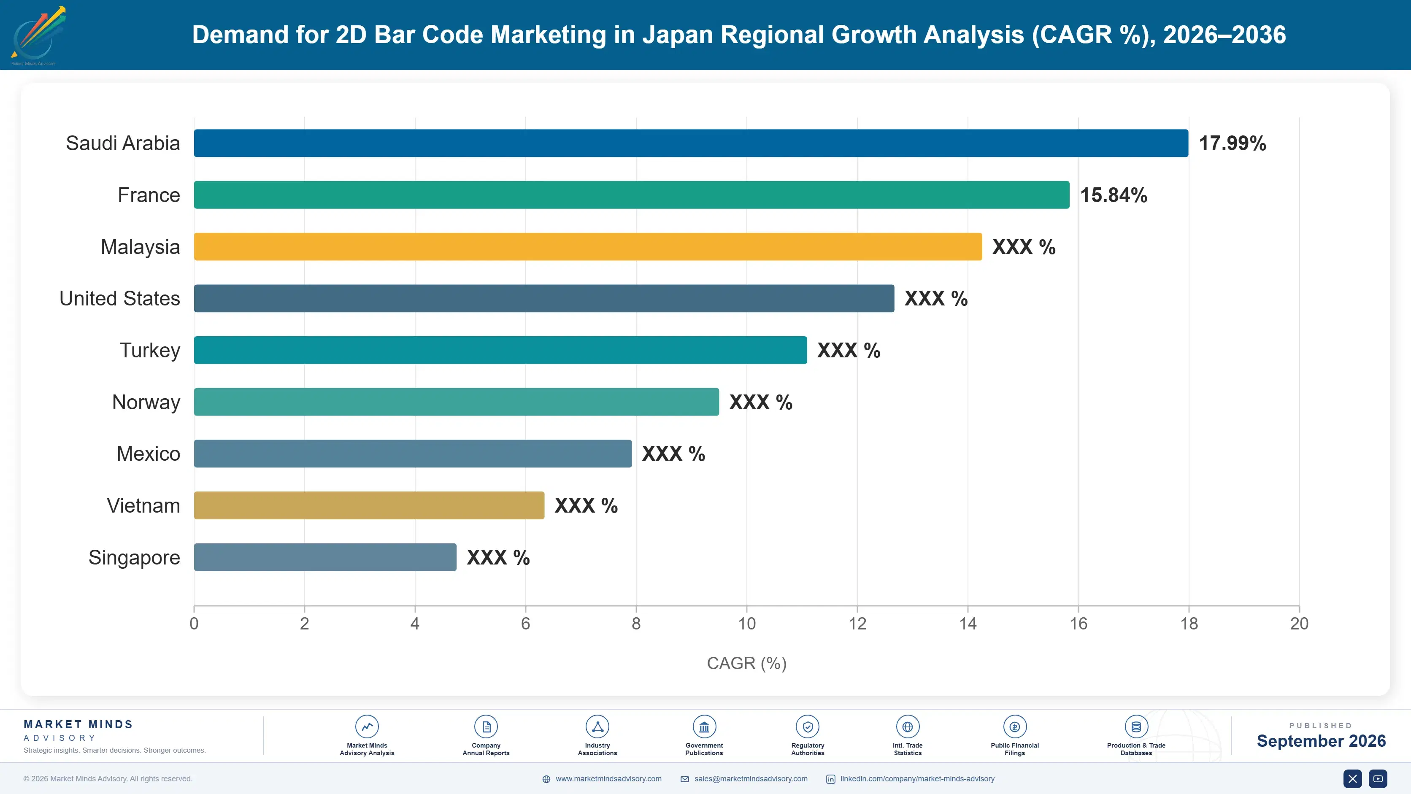Click the United States axis label

[119, 298]
